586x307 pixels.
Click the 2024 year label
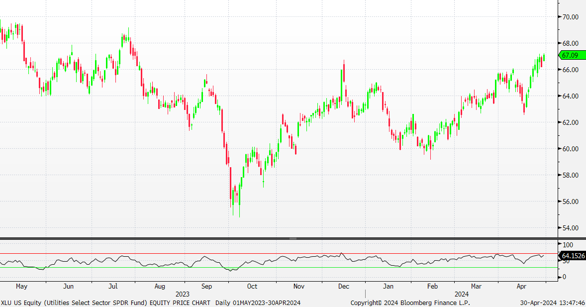462,294
